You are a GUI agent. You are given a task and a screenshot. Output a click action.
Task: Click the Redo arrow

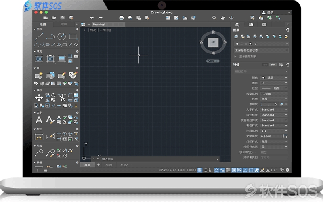point(100,18)
